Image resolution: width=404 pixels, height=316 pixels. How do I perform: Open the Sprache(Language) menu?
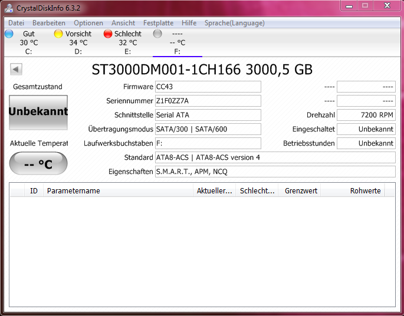point(235,23)
